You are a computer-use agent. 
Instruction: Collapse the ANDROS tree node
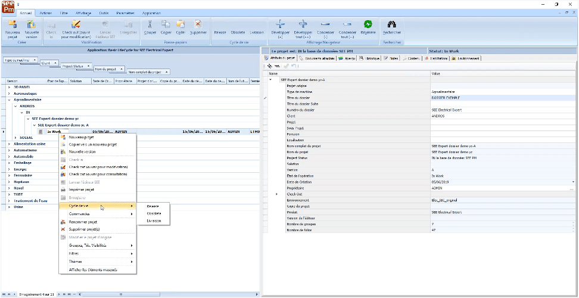click(x=15, y=106)
